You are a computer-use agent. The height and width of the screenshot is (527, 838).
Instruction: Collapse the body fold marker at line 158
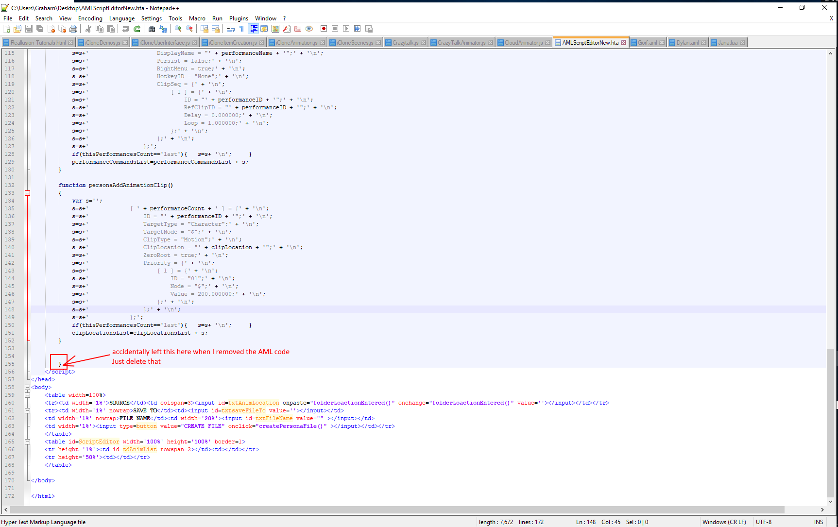(28, 387)
